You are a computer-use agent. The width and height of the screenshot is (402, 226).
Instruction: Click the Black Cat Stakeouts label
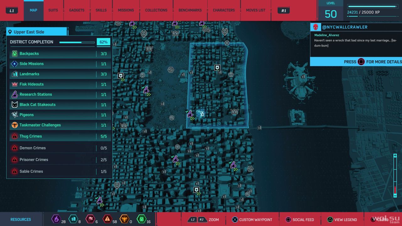tap(38, 105)
